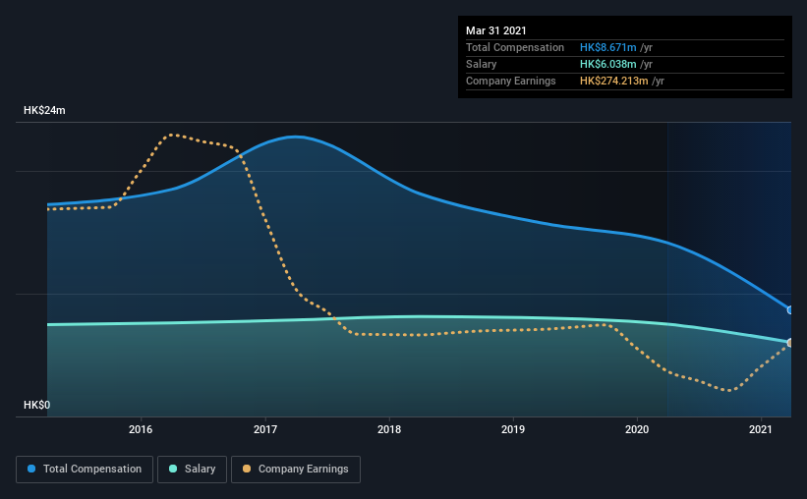Click the blue Total Compensation legend dot
The height and width of the screenshot is (499, 807).
click(31, 469)
